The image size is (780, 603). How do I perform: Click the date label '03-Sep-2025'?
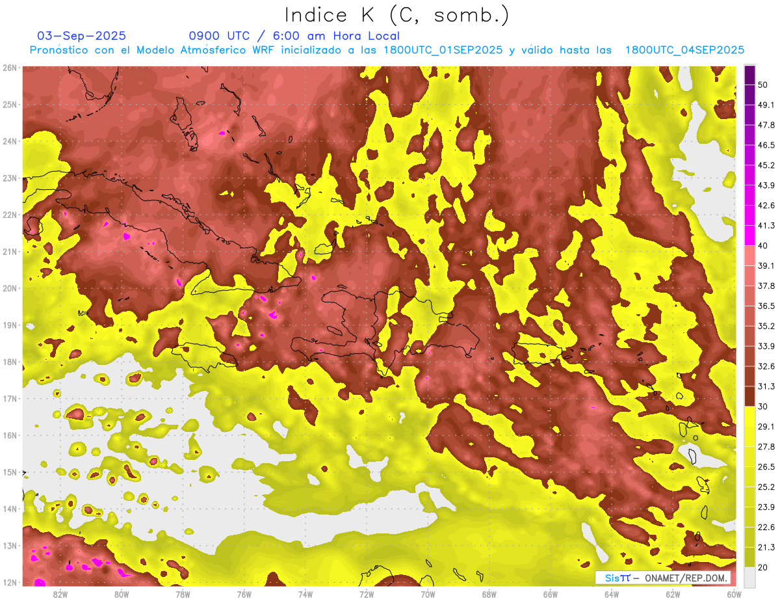(82, 36)
